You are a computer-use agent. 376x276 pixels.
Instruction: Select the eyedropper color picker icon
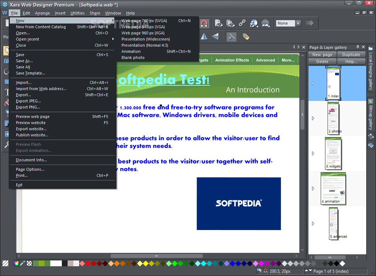click(x=22, y=263)
